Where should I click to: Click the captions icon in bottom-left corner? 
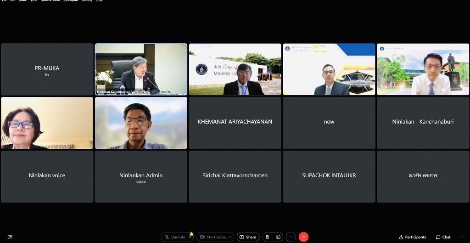10,237
